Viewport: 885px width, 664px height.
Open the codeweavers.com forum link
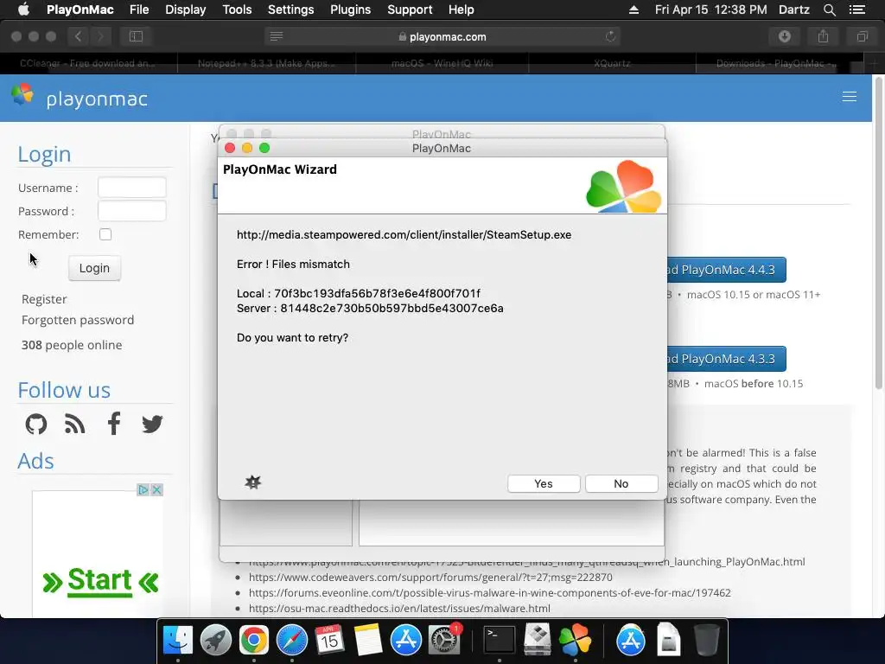click(x=430, y=577)
